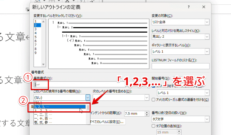The width and height of the screenshot is (231, 135).
Task: Open the 次のレベルの番号を含める dropdown
Action: tap(121, 98)
